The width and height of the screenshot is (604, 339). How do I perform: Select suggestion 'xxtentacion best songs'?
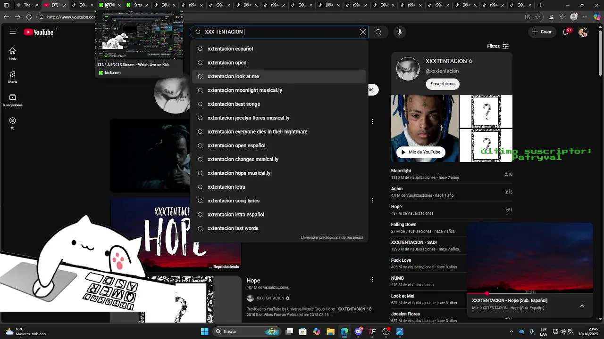coord(279,104)
